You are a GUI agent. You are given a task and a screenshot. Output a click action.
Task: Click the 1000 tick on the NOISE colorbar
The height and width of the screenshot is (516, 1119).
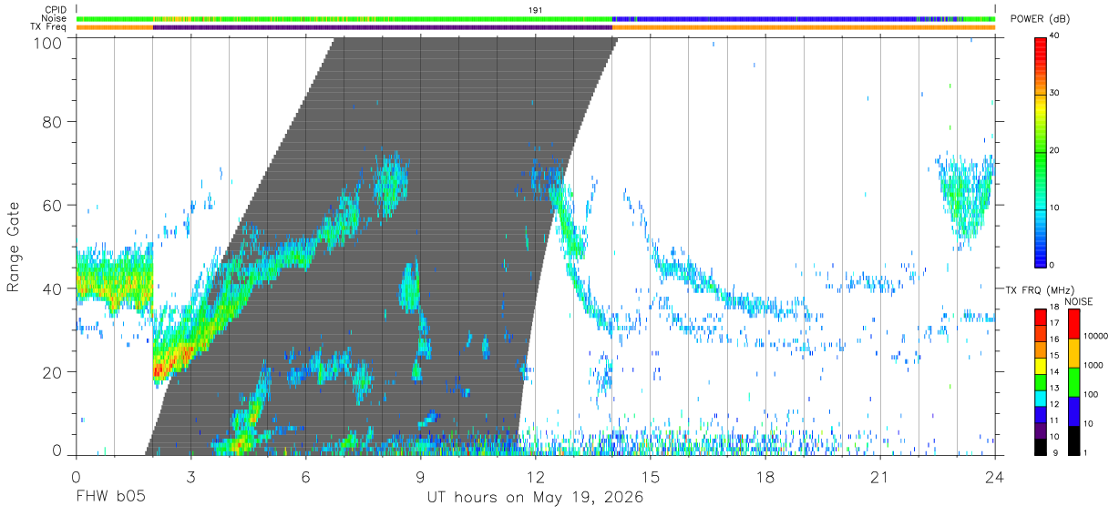[1094, 365]
